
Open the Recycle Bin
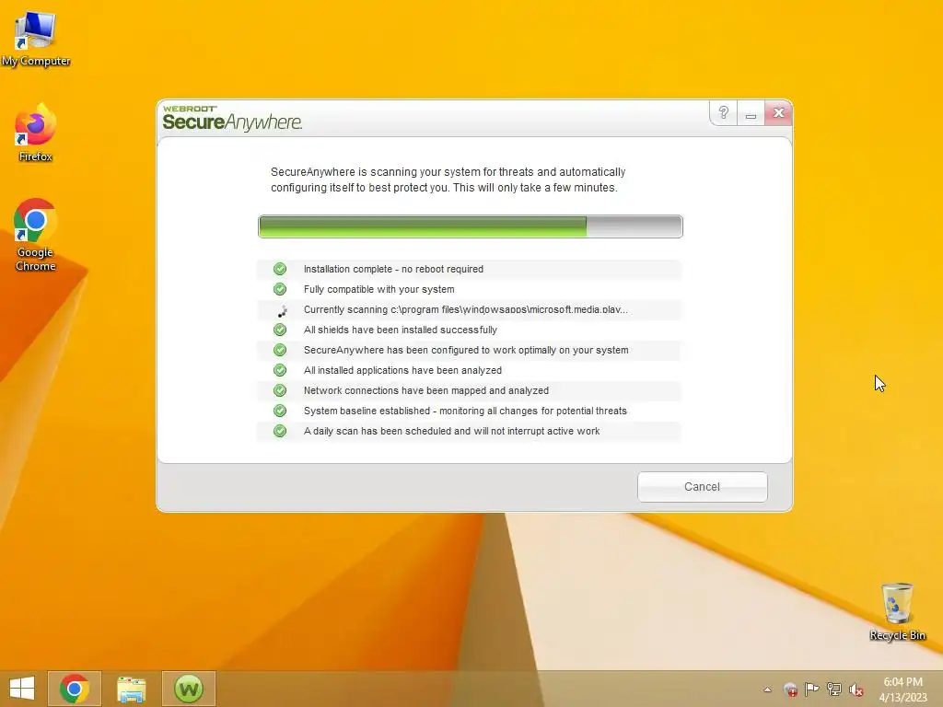(897, 611)
